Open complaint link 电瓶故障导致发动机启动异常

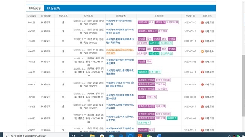coord(120,107)
